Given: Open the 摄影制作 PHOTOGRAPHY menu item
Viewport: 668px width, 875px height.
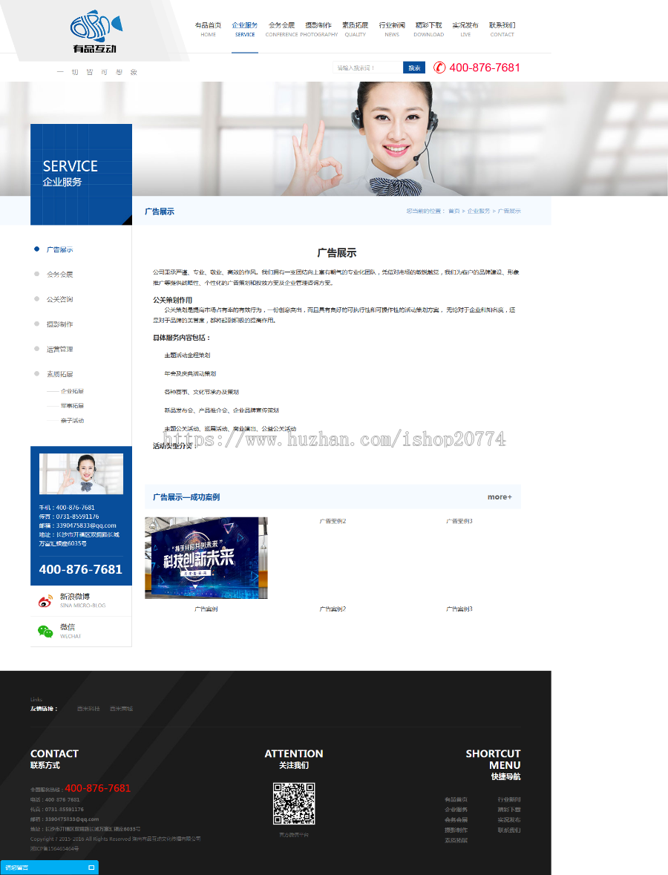Looking at the screenshot, I should click(x=318, y=29).
